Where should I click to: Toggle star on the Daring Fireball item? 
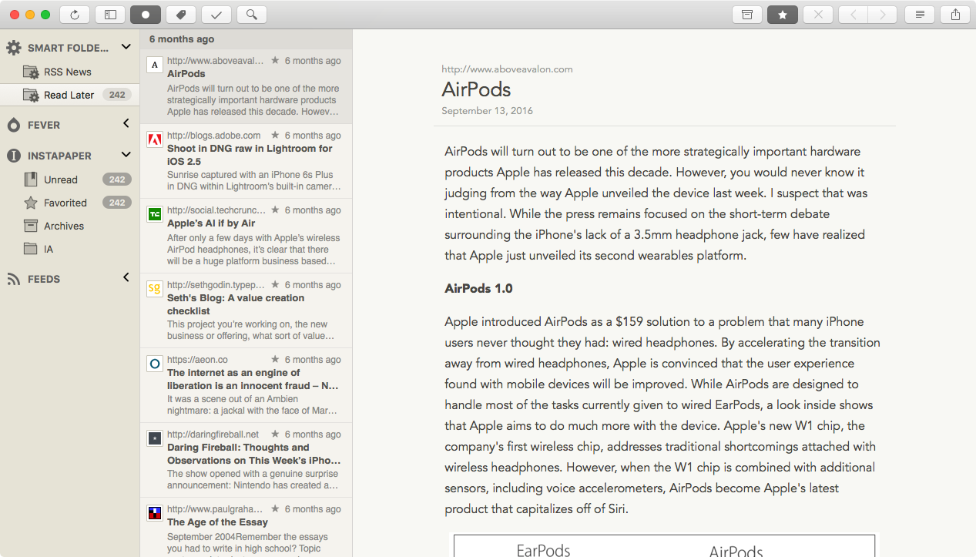click(275, 435)
